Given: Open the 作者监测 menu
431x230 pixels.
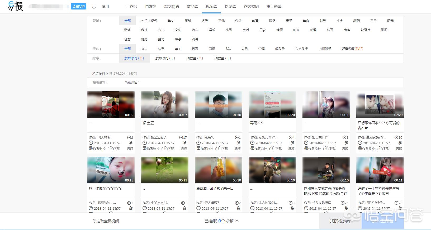Looking at the screenshot, I should (251, 7).
